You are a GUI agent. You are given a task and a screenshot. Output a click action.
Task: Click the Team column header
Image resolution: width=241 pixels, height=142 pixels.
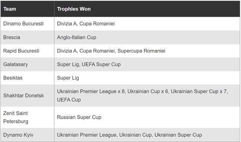pos(27,9)
